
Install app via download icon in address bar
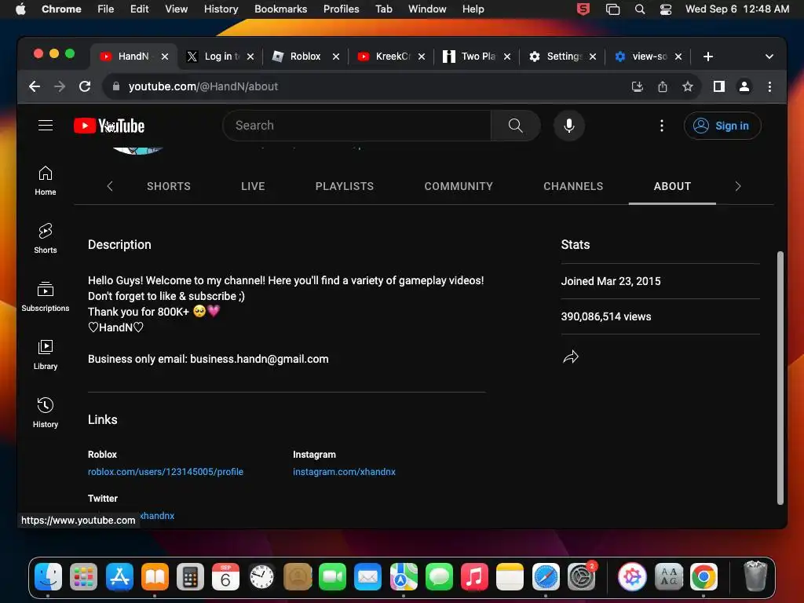tap(638, 86)
